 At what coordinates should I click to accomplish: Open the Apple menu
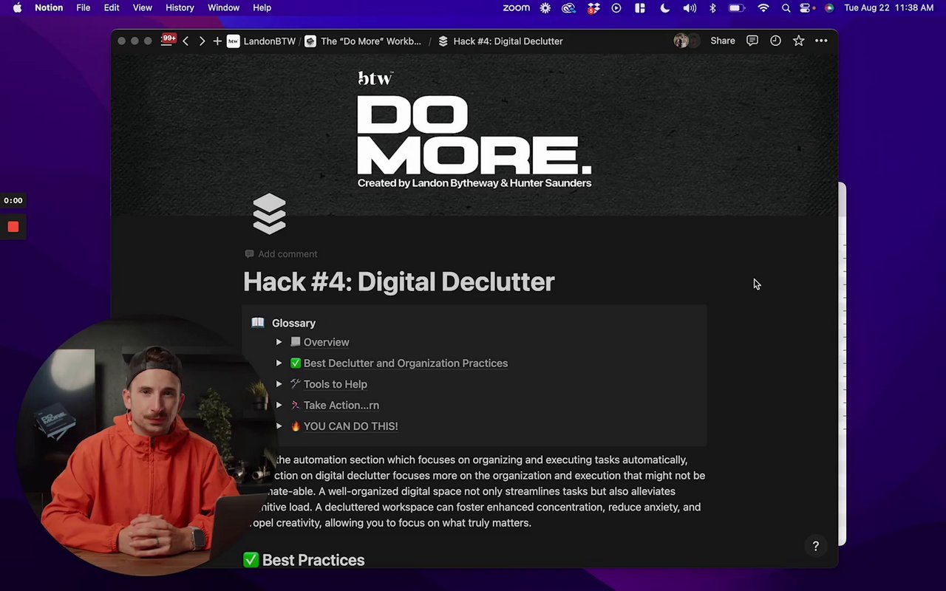[17, 7]
